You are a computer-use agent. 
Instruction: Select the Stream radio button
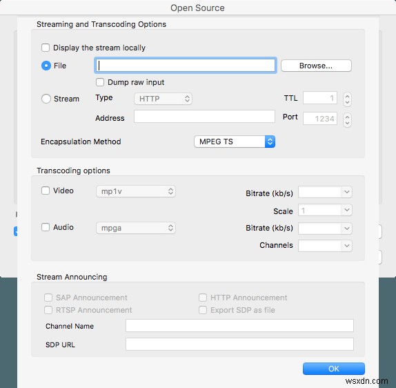click(46, 99)
